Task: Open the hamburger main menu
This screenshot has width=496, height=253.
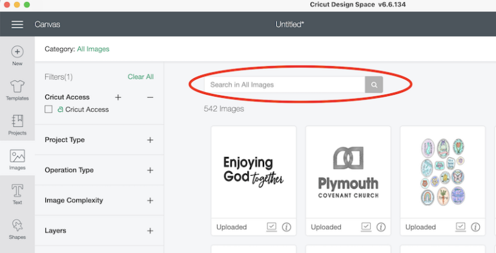Action: tap(17, 24)
